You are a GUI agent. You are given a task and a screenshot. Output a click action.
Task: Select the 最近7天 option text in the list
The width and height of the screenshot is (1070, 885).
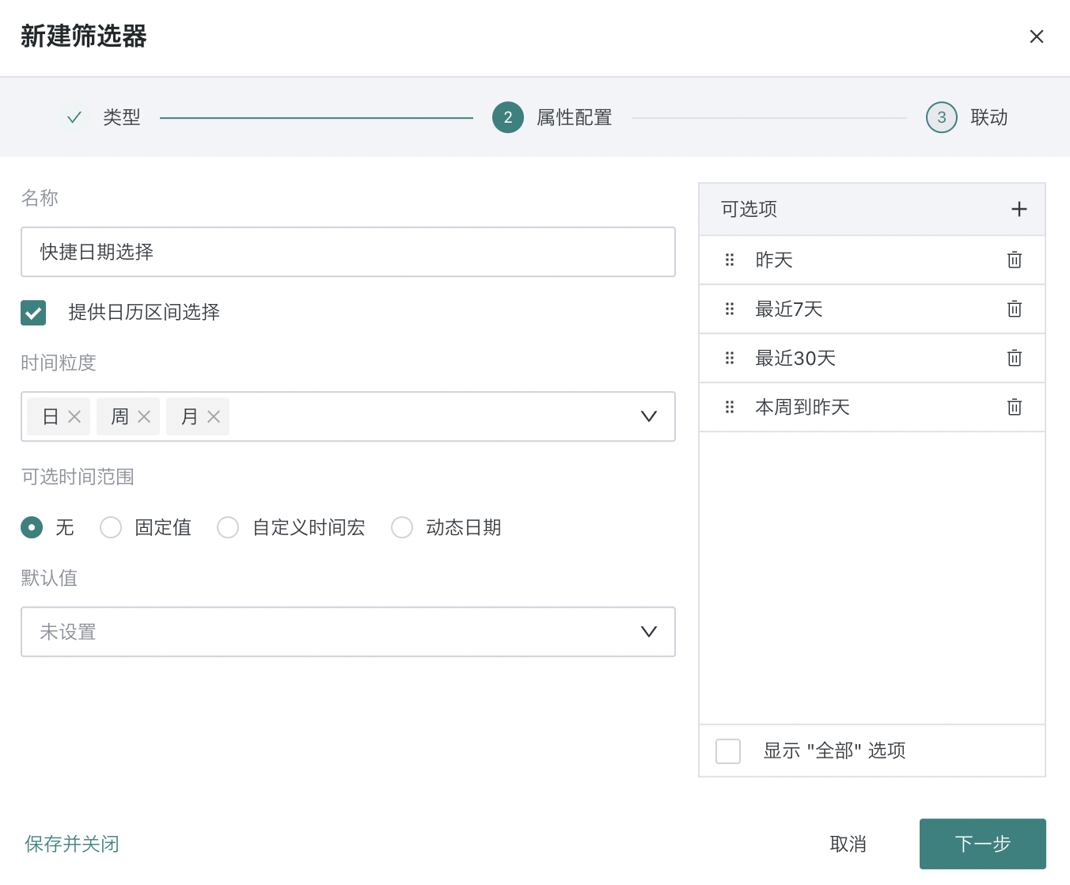[789, 309]
